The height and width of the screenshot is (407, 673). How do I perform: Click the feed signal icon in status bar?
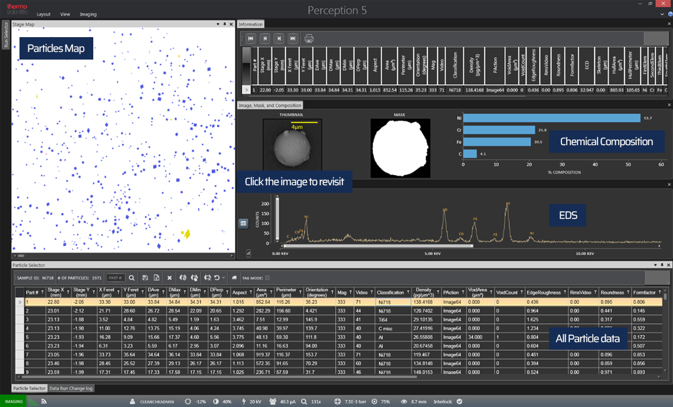[44, 402]
